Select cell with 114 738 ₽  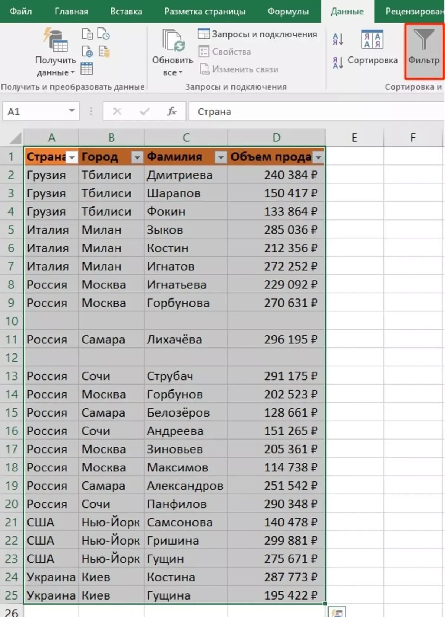(x=276, y=467)
